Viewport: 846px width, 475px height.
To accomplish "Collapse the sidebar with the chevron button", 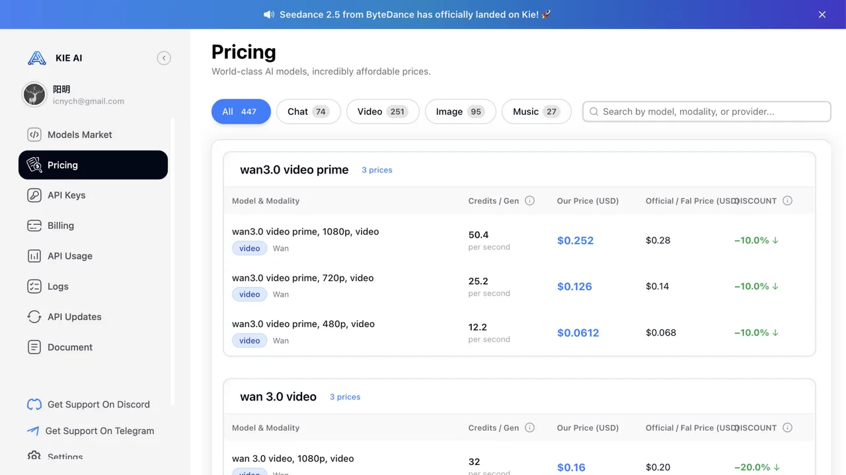I will pyautogui.click(x=164, y=58).
